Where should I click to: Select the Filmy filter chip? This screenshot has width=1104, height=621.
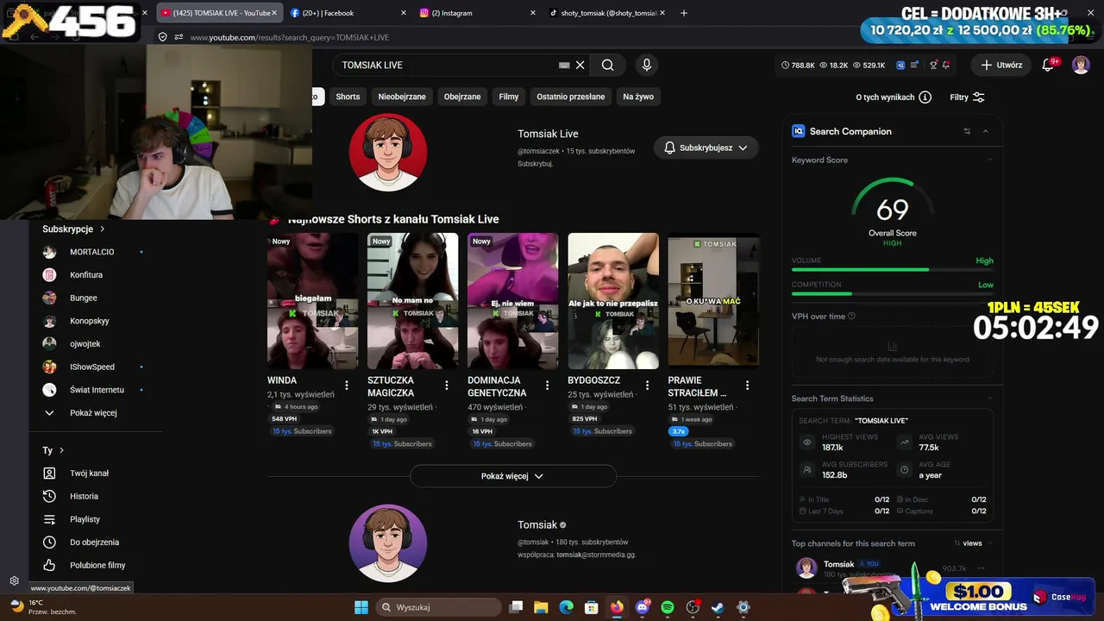pyautogui.click(x=509, y=97)
